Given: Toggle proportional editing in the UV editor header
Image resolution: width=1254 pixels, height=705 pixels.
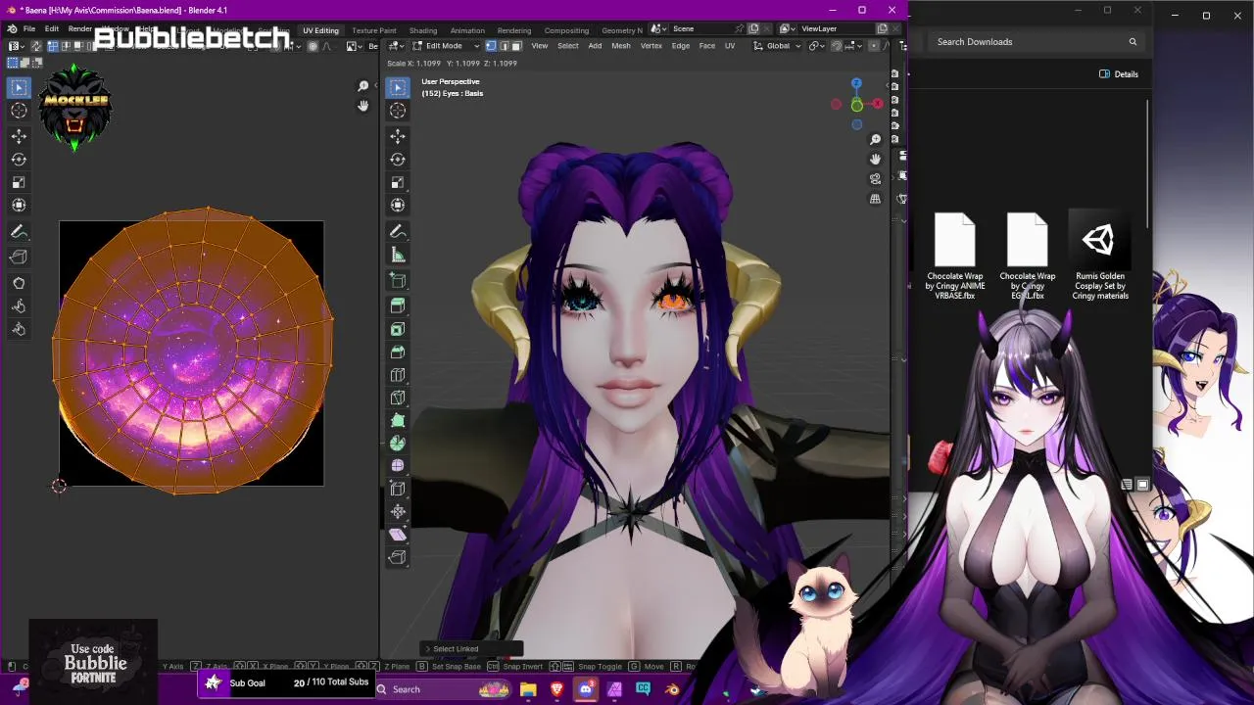Looking at the screenshot, I should coord(313,46).
